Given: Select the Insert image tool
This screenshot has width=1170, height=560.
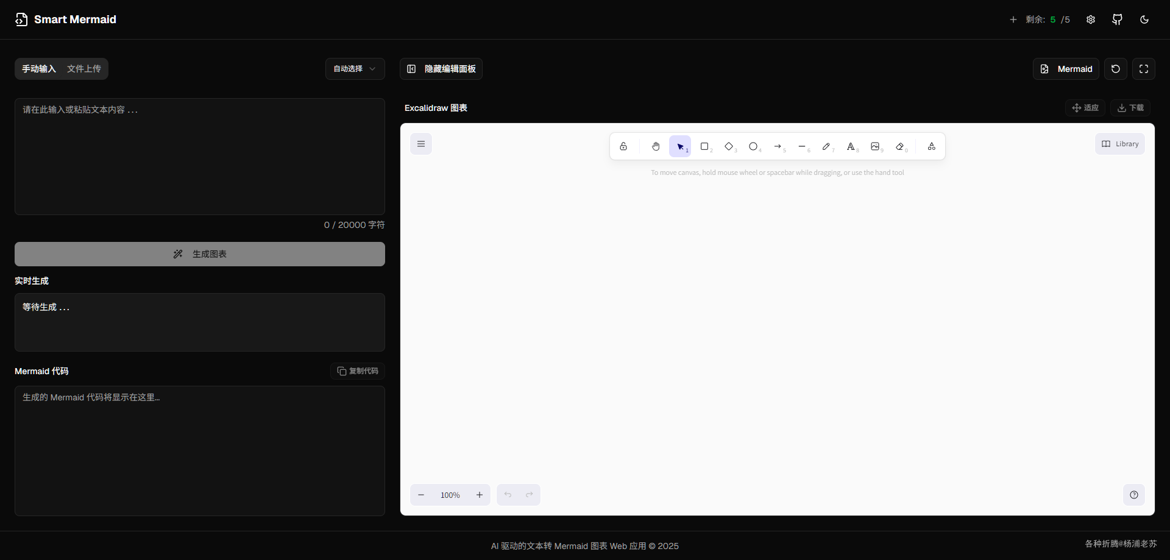Looking at the screenshot, I should pyautogui.click(x=875, y=146).
